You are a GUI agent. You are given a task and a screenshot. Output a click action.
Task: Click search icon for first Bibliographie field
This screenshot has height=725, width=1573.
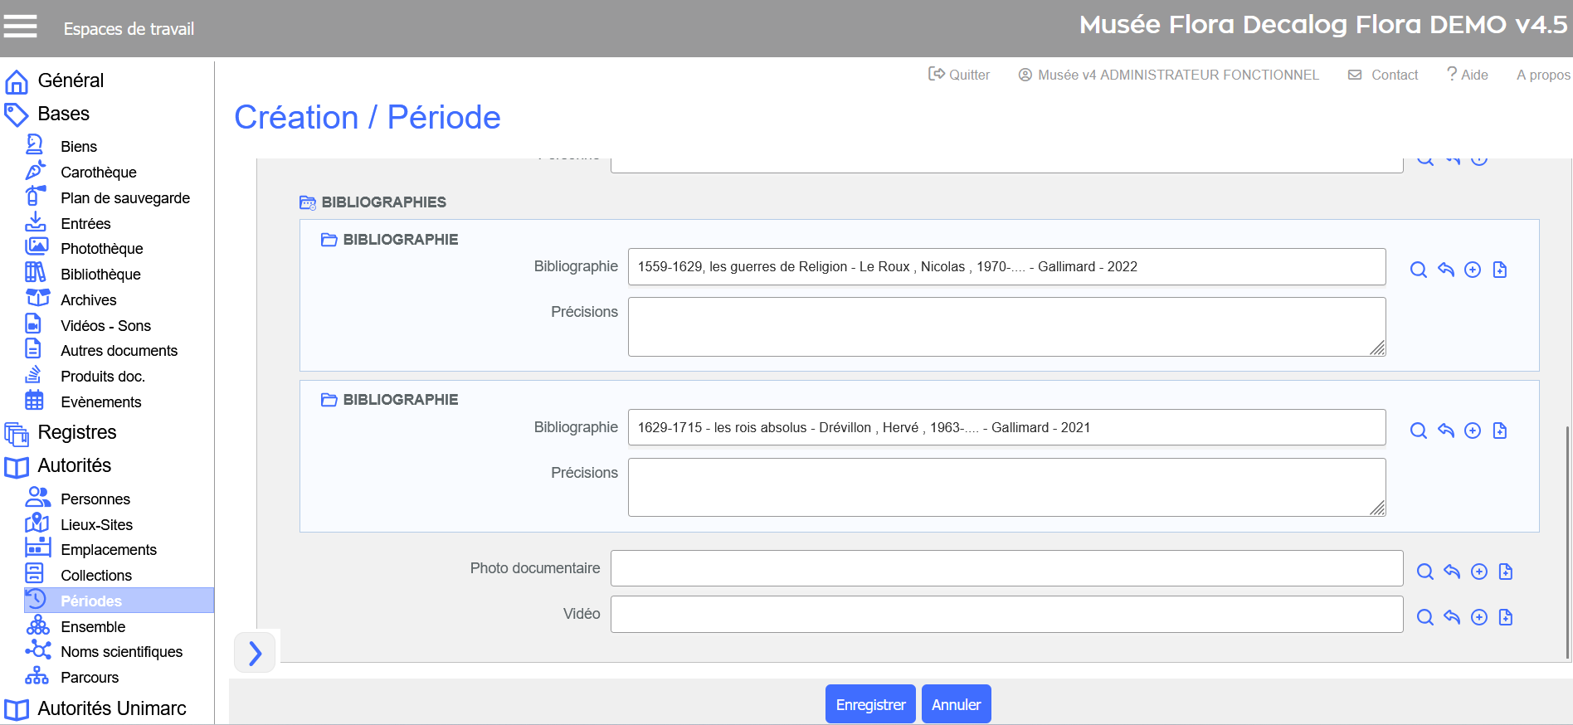pyautogui.click(x=1419, y=270)
